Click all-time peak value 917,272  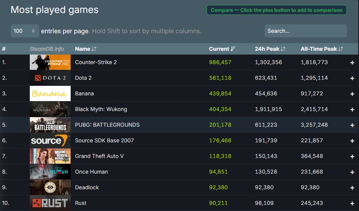point(312,93)
